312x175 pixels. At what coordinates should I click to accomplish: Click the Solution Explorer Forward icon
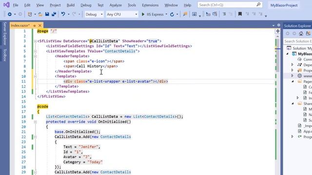pos(294,34)
